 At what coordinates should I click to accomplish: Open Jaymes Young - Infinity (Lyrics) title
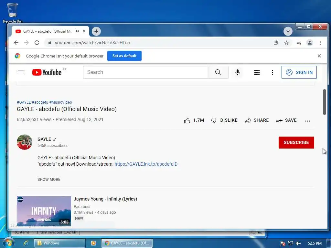click(105, 199)
